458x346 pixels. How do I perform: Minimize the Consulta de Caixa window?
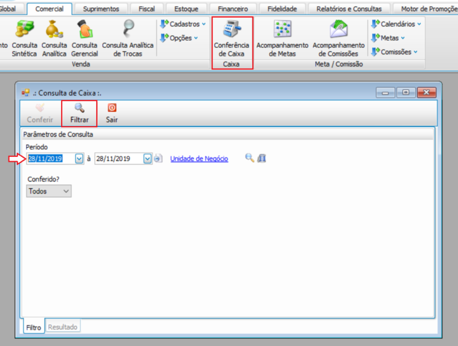(385, 93)
